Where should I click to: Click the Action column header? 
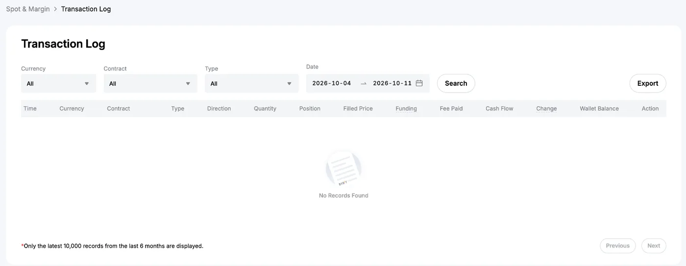click(x=650, y=109)
